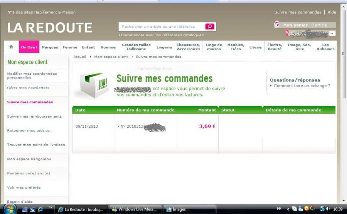This screenshot has height=214, width=347.
Task: Launch Internet Explorer from quick launch bar
Action: [x=40, y=209]
